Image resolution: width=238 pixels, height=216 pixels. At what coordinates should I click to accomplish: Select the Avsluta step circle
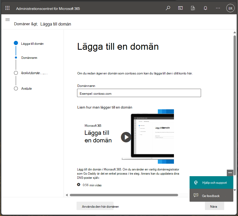coord(16,88)
